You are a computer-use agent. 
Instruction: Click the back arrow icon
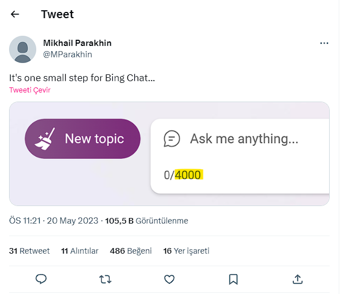(15, 14)
